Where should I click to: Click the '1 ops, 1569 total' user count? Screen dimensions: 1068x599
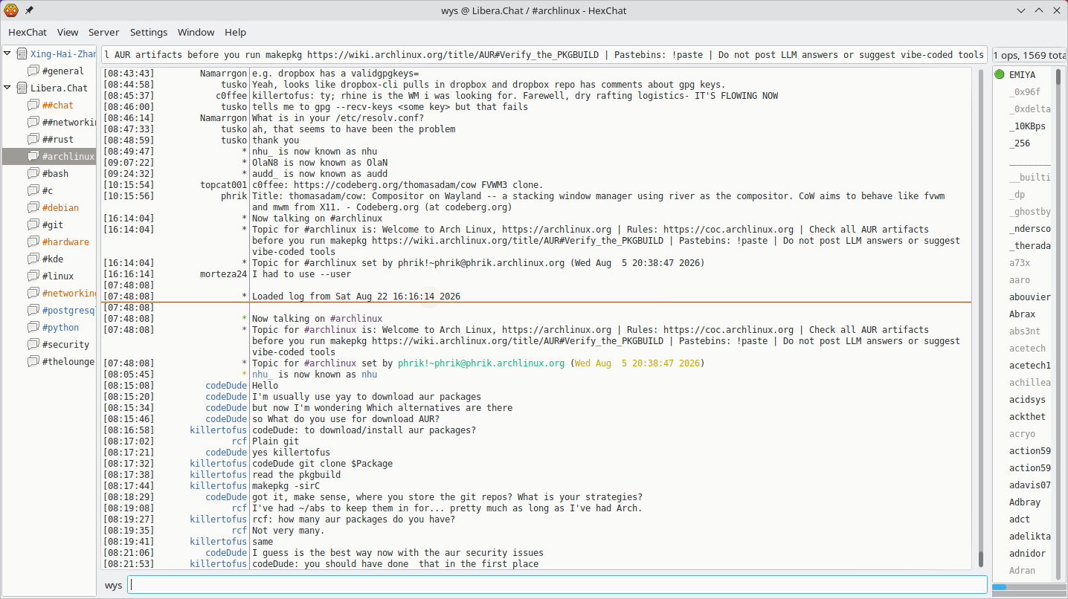1029,55
